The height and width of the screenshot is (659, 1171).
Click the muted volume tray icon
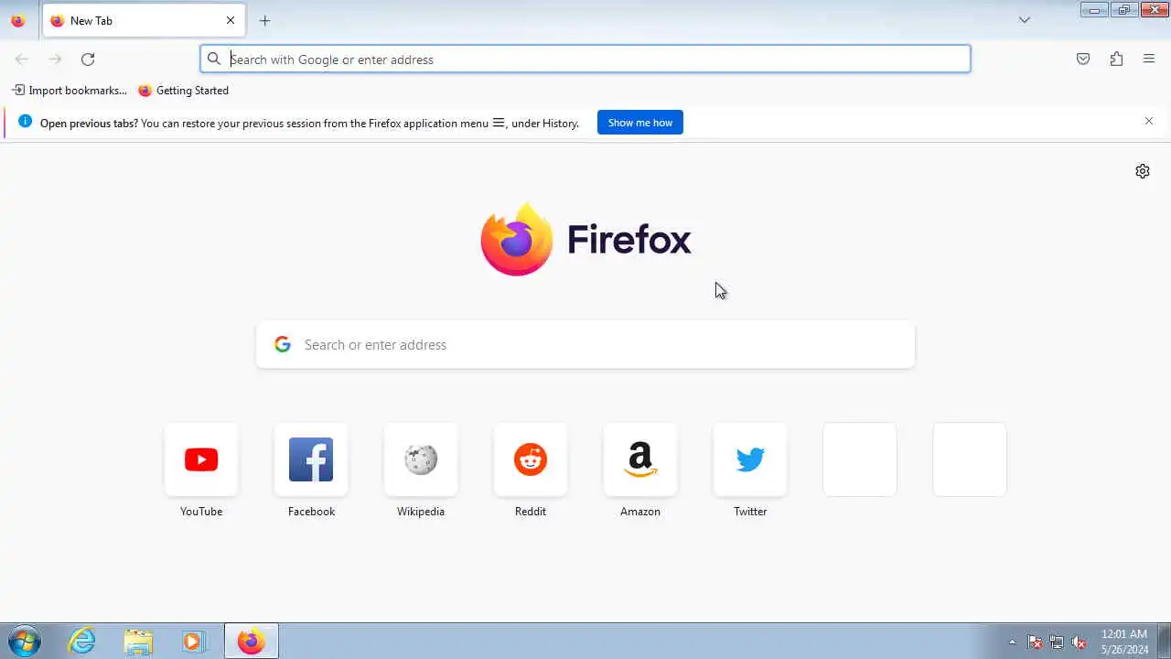coord(1080,643)
